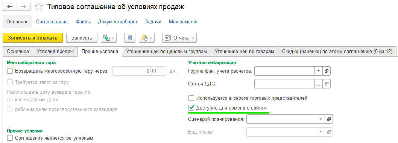
Task: Select Основное in the navigation panel
Action: point(17,21)
